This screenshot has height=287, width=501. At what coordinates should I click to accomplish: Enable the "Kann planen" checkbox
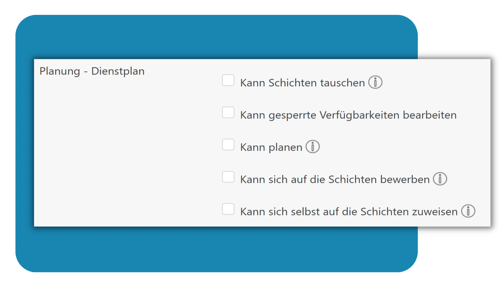click(x=228, y=145)
